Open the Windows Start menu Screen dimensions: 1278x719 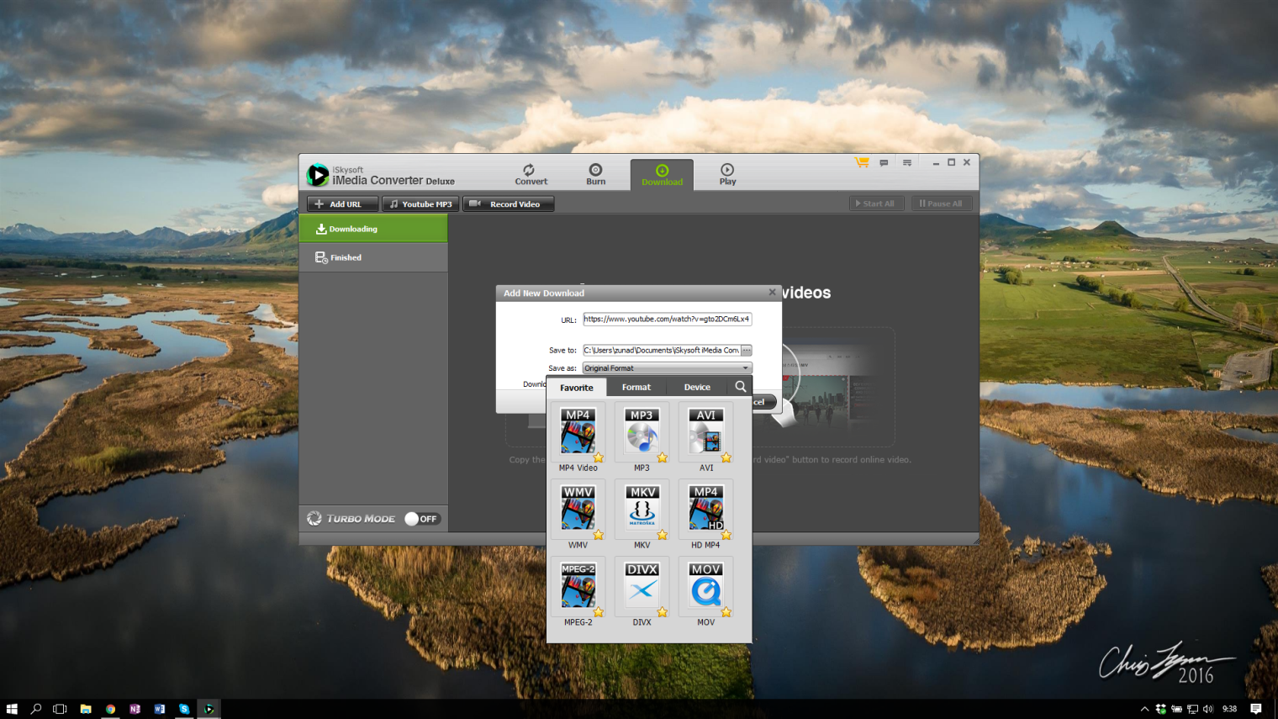[12, 709]
